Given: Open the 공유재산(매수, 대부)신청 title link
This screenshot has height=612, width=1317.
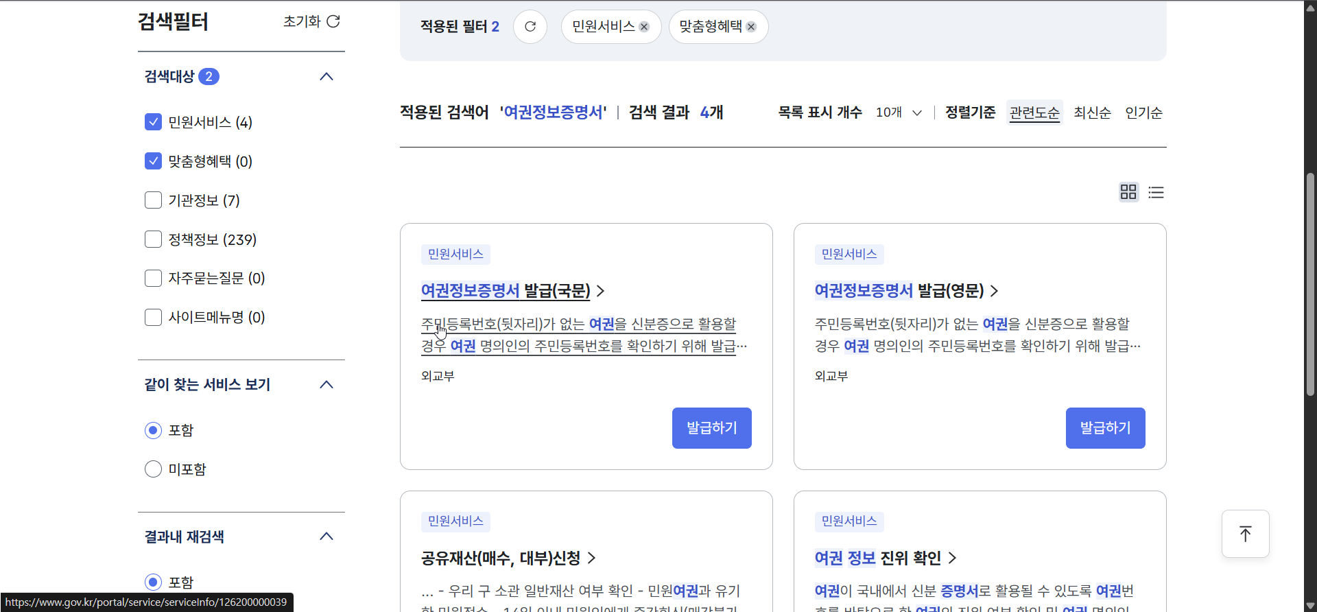Looking at the screenshot, I should pyautogui.click(x=501, y=558).
